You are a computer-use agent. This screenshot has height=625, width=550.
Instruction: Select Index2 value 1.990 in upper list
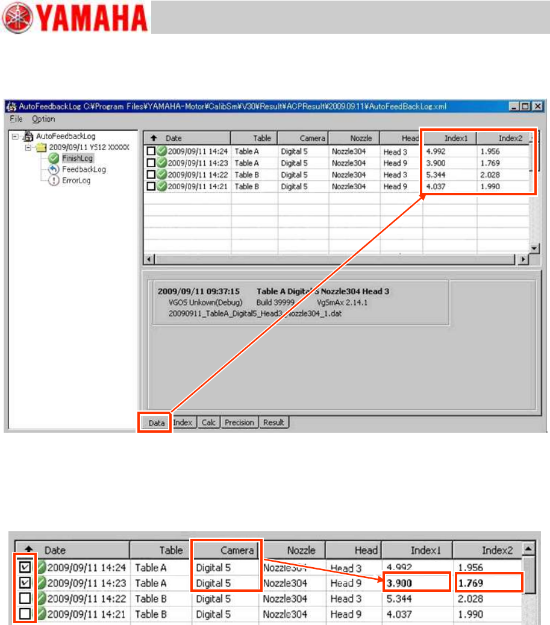coord(490,187)
